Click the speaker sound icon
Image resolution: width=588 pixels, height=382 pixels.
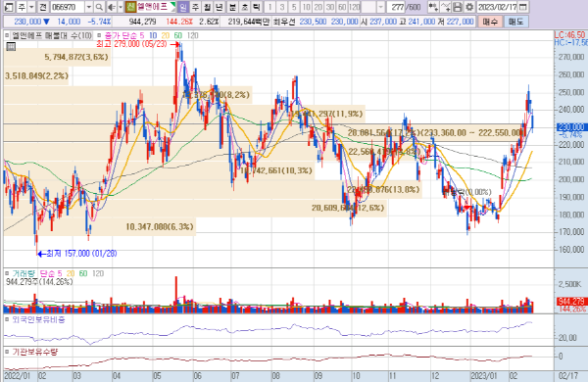click(112, 7)
